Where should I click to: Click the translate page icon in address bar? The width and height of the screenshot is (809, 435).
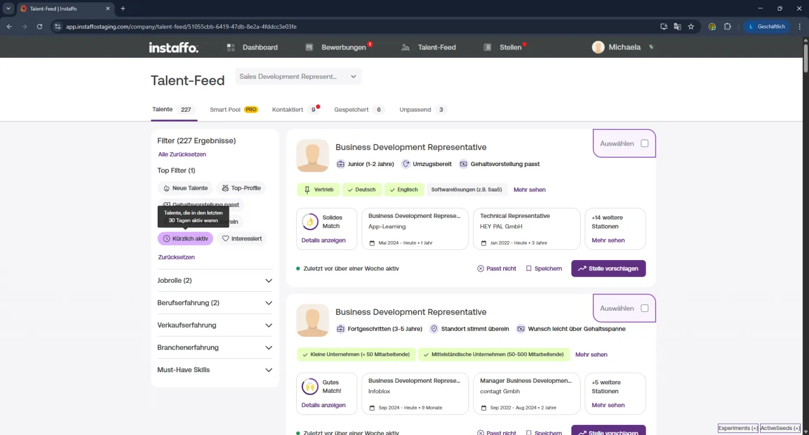[677, 26]
